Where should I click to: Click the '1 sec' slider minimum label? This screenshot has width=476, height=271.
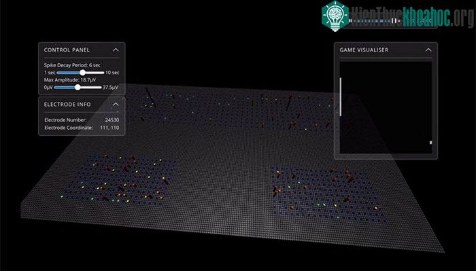(50, 73)
